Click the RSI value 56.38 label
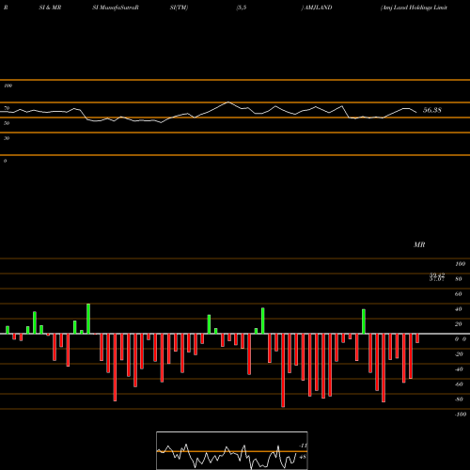 click(432, 110)
